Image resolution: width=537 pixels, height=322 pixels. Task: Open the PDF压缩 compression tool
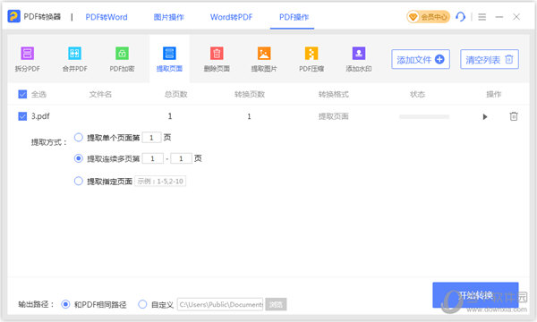point(311,59)
